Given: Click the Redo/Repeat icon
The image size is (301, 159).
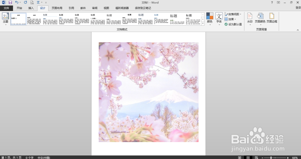Looking at the screenshot, I should coord(25,2).
